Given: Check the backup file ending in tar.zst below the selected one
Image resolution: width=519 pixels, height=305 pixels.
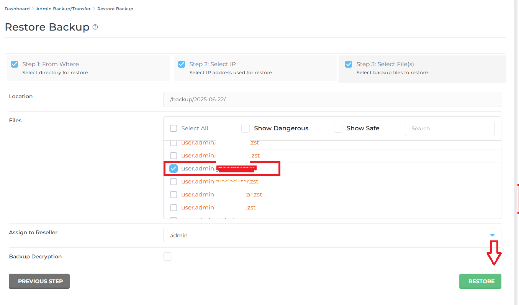Looking at the screenshot, I should 174,182.
